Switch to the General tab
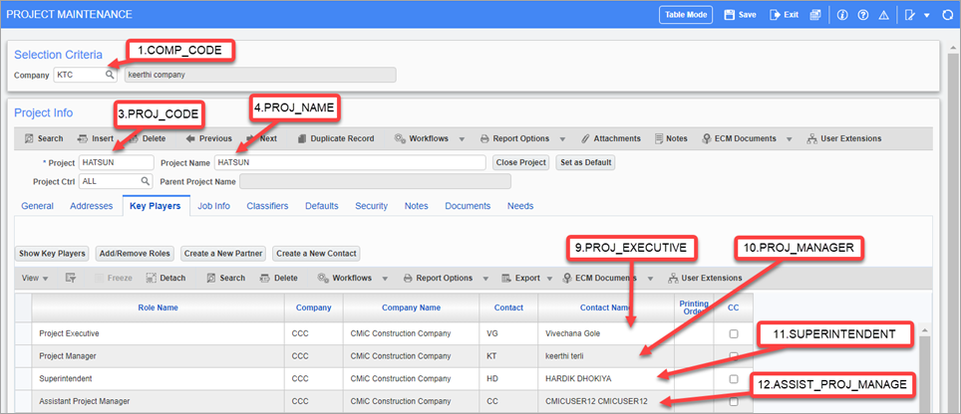 coord(37,206)
